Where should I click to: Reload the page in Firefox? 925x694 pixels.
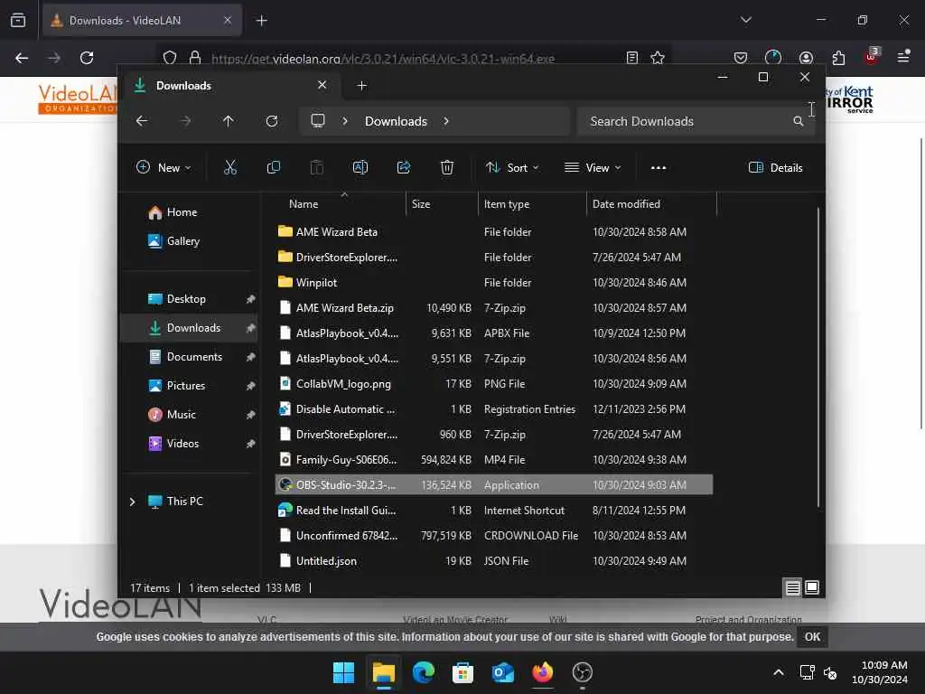[87, 58]
